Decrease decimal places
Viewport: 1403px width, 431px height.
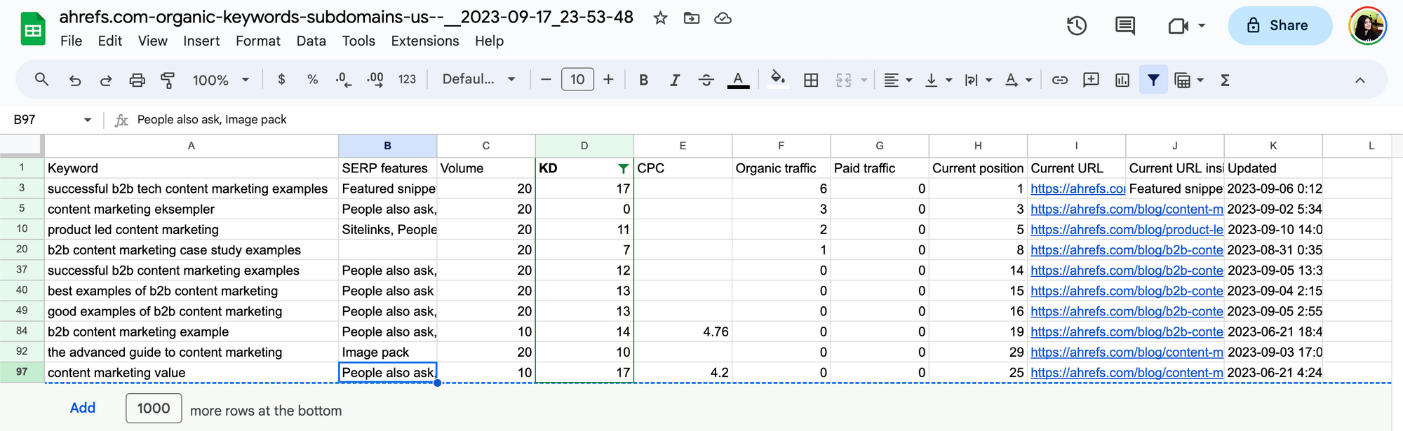pyautogui.click(x=344, y=80)
